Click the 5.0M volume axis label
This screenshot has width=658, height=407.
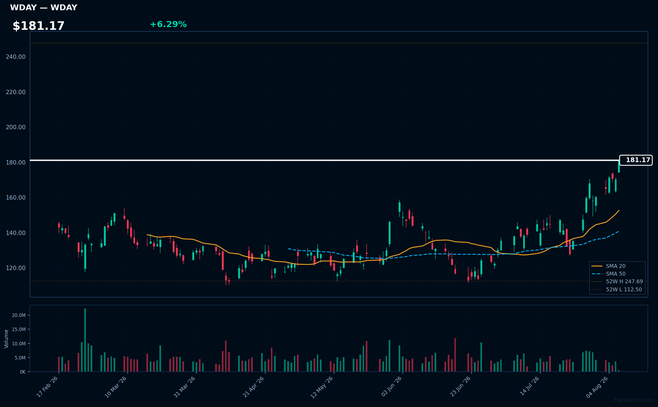[20, 358]
